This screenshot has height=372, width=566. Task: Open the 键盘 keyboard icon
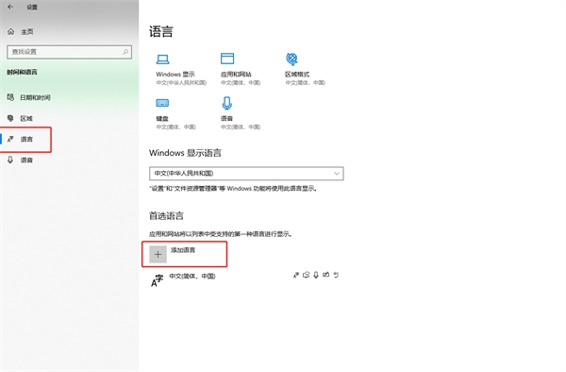click(x=162, y=103)
